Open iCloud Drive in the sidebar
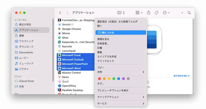 pos(31,81)
